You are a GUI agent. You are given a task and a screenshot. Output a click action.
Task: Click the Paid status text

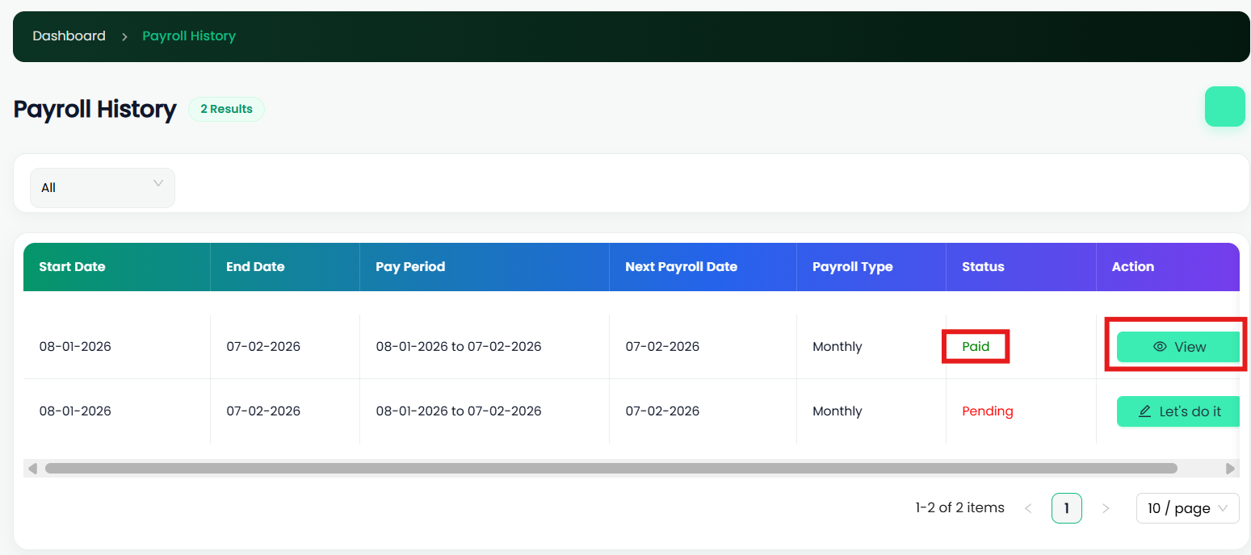pos(976,347)
